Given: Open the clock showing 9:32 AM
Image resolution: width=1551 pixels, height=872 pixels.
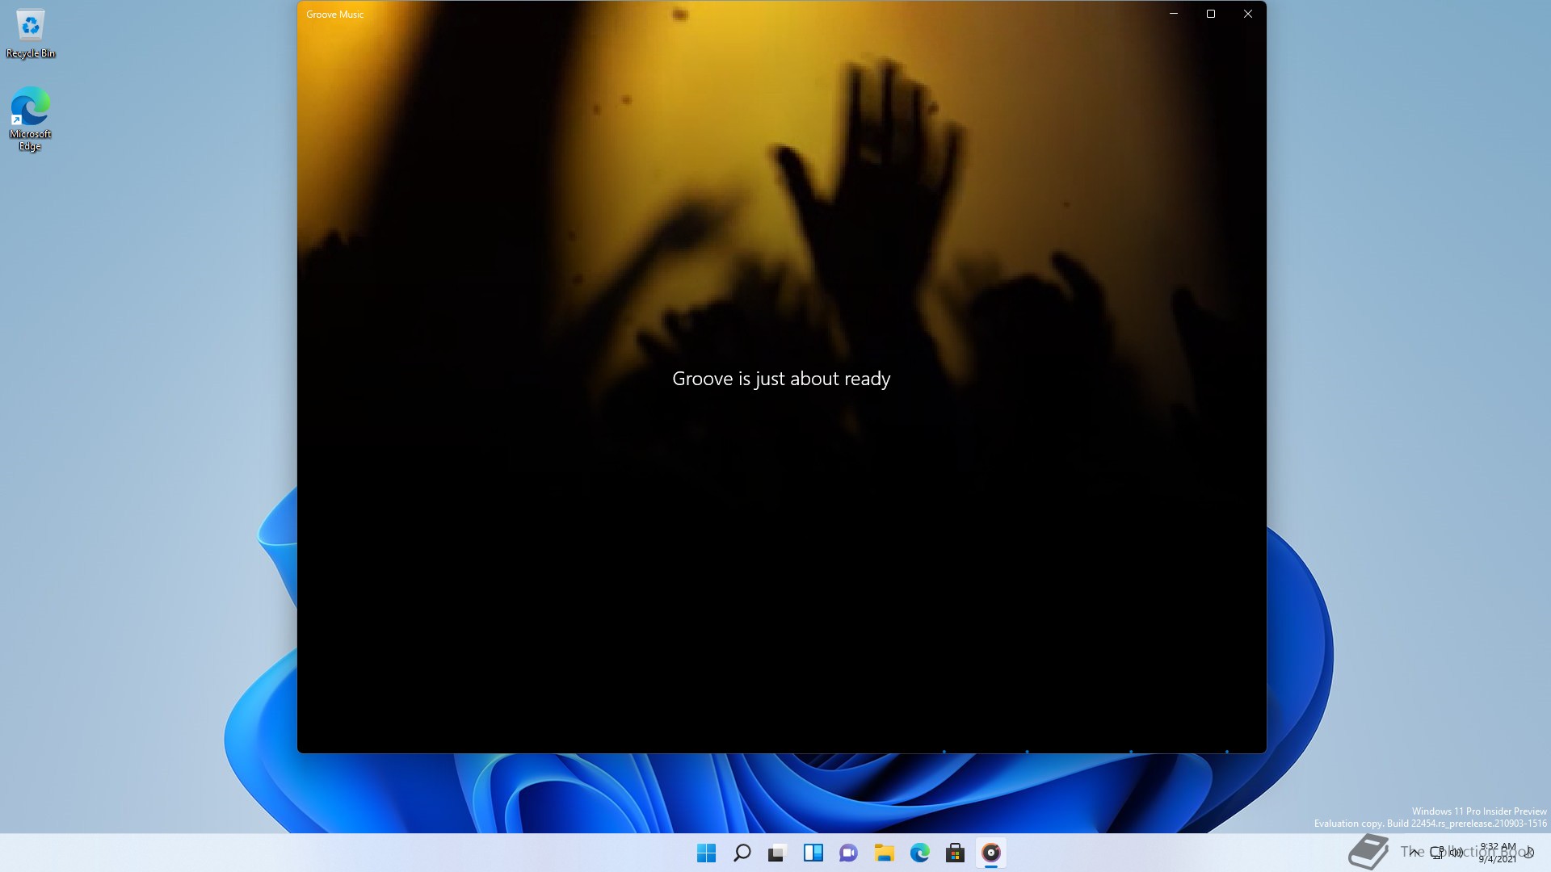Looking at the screenshot, I should pyautogui.click(x=1497, y=853).
